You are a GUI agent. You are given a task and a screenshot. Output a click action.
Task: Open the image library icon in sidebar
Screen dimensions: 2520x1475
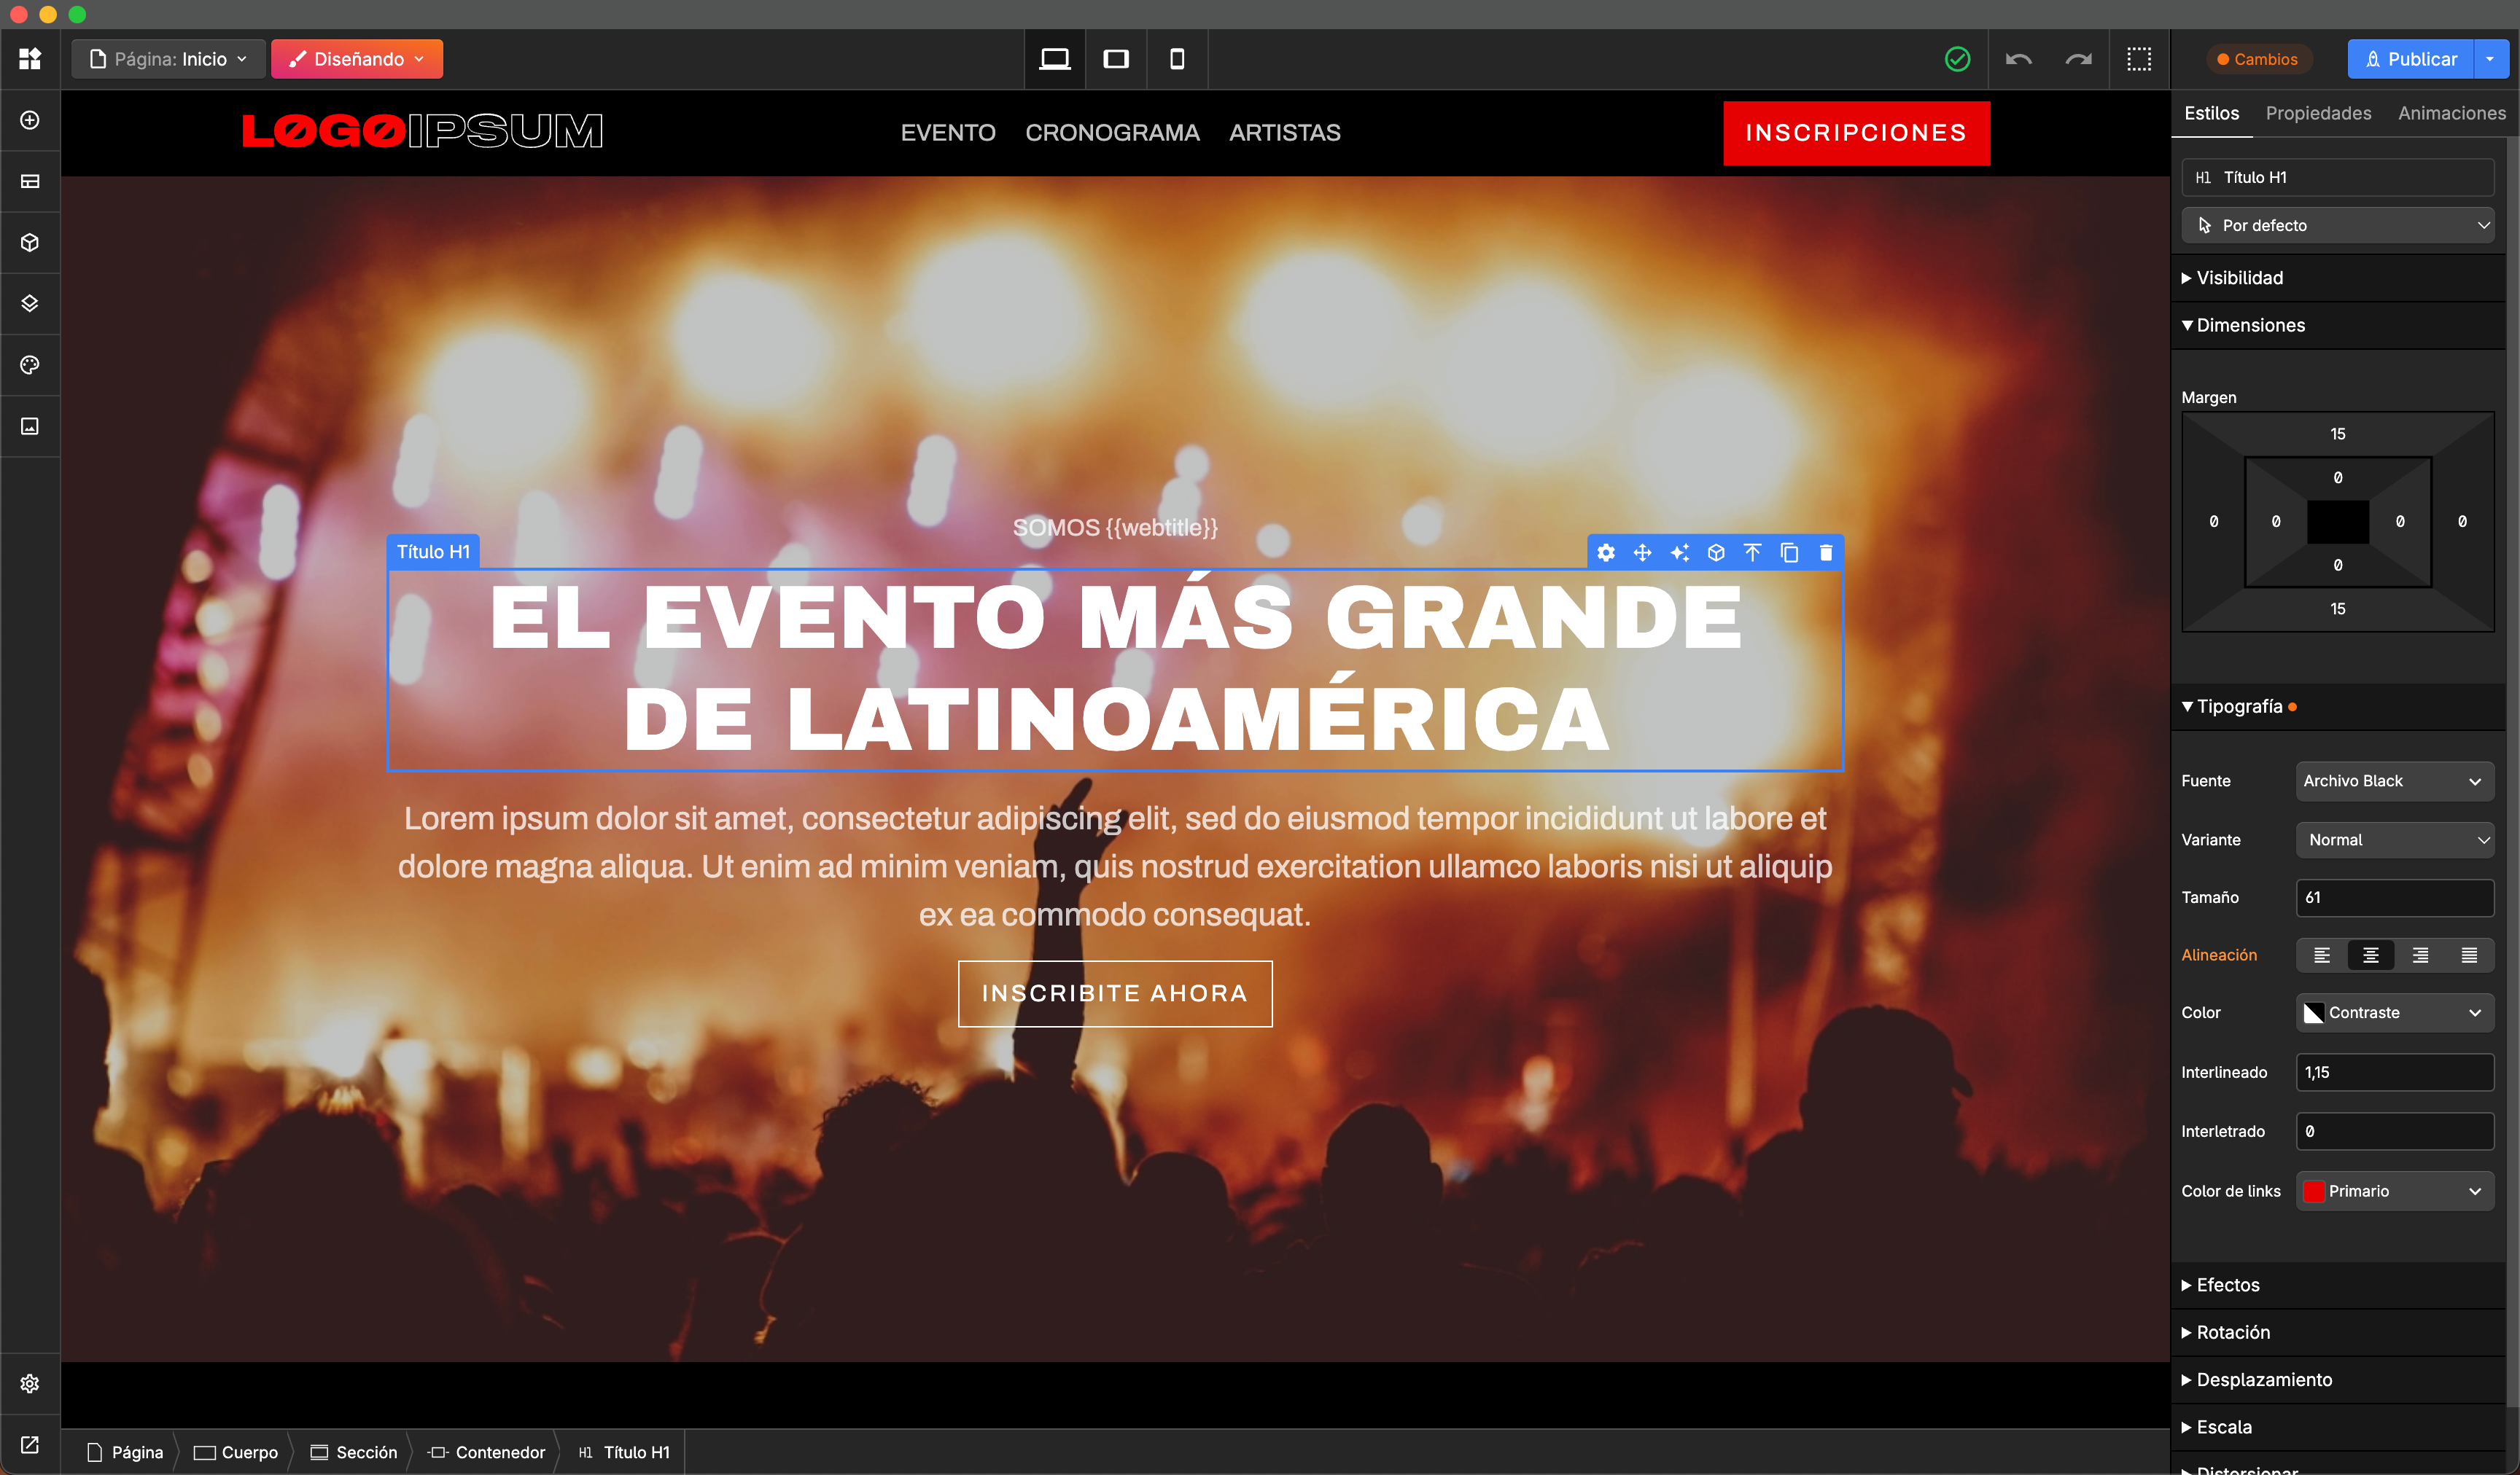coord(29,426)
